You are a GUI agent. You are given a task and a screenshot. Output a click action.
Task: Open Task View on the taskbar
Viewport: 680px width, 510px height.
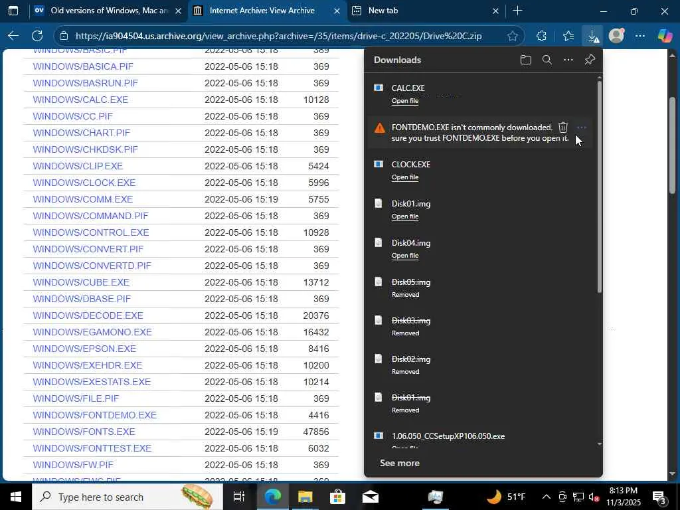coord(238,497)
